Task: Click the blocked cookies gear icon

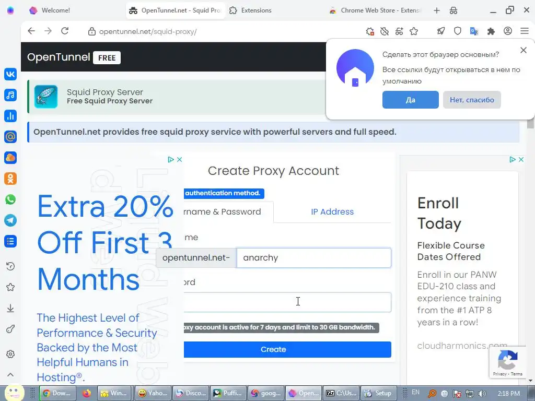Action: coord(370,31)
